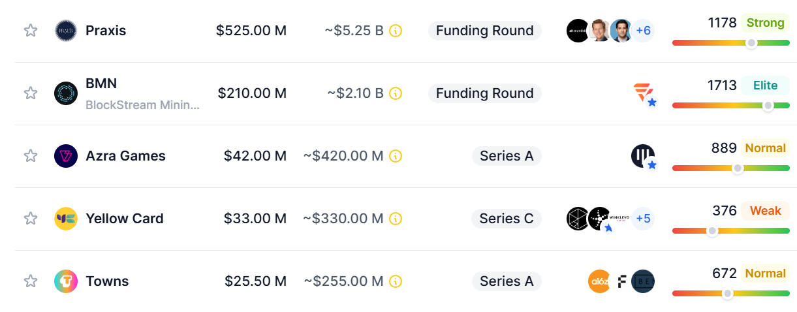797x312 pixels.
Task: Favorite Azra Games with the star
Action: click(31, 156)
